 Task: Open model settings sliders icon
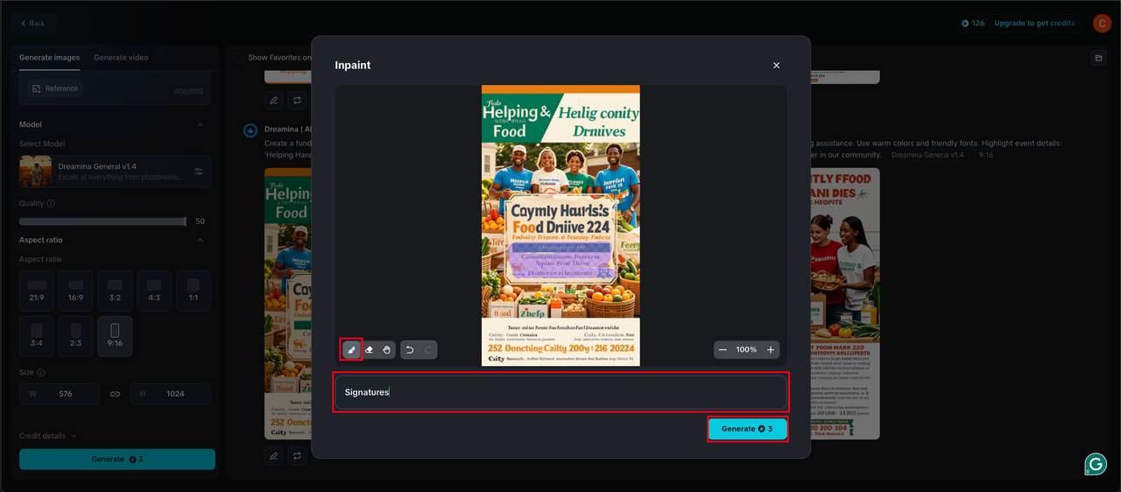click(x=199, y=171)
